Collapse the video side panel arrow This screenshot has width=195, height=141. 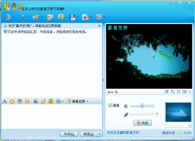[103, 80]
